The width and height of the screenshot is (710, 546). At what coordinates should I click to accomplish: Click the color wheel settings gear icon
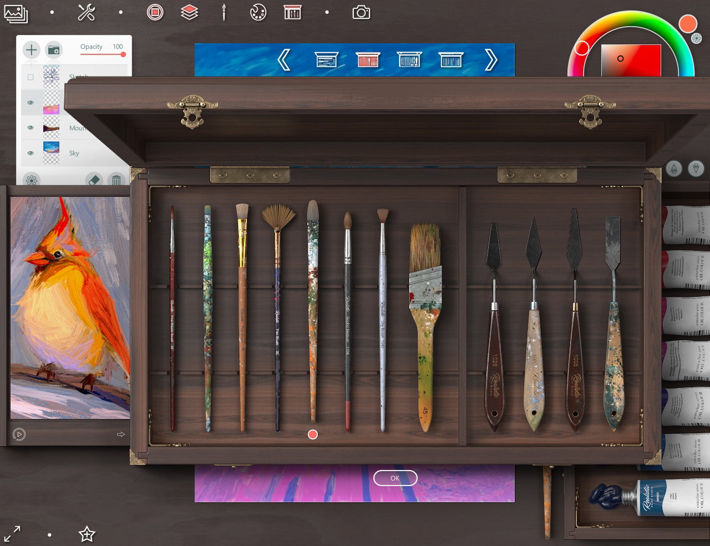click(697, 38)
